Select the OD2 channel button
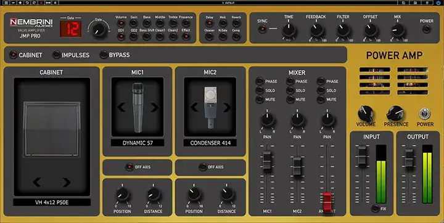The width and height of the screenshot is (444, 223). pyautogui.click(x=134, y=36)
